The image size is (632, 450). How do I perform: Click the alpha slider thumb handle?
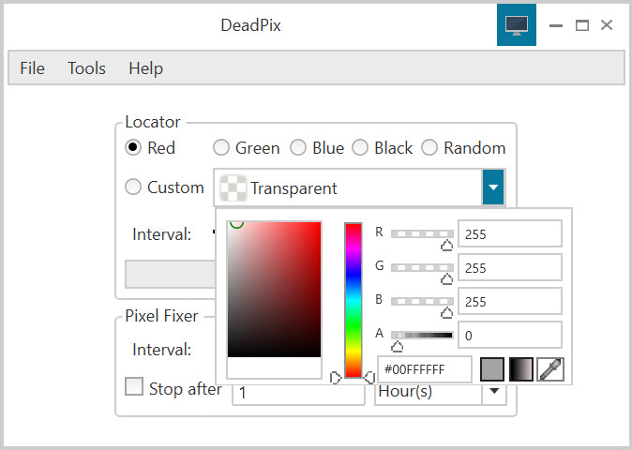pos(397,347)
